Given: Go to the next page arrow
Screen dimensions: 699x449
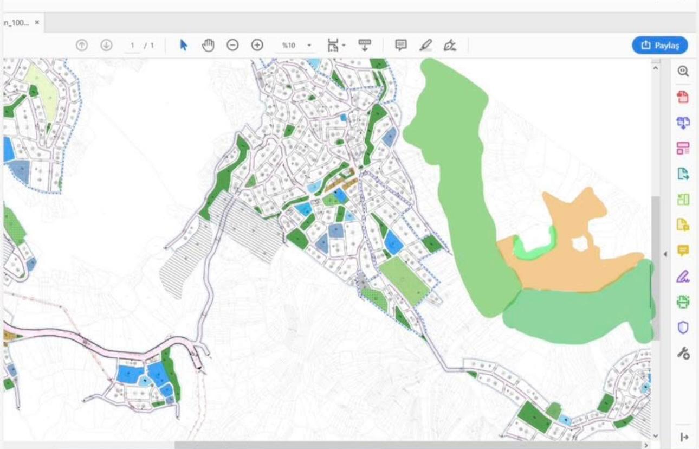Looking at the screenshot, I should pos(106,46).
